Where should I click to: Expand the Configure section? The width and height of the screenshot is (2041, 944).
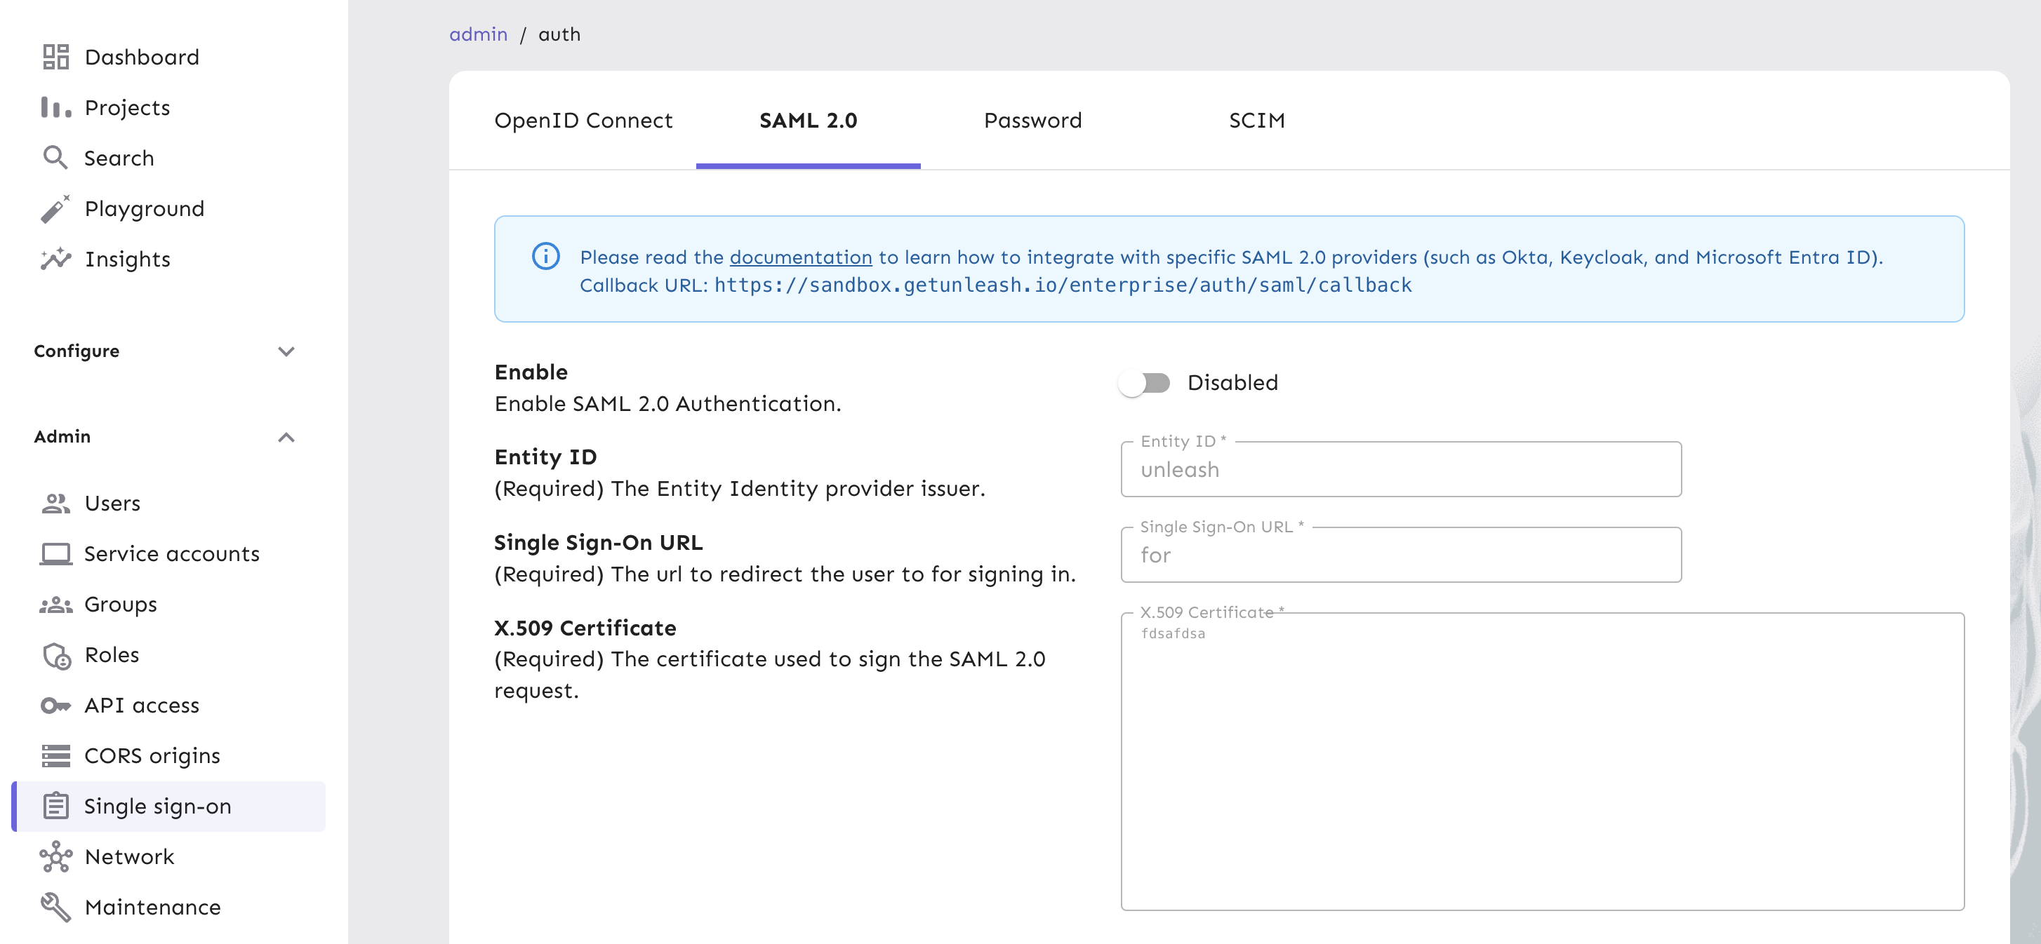click(x=286, y=351)
